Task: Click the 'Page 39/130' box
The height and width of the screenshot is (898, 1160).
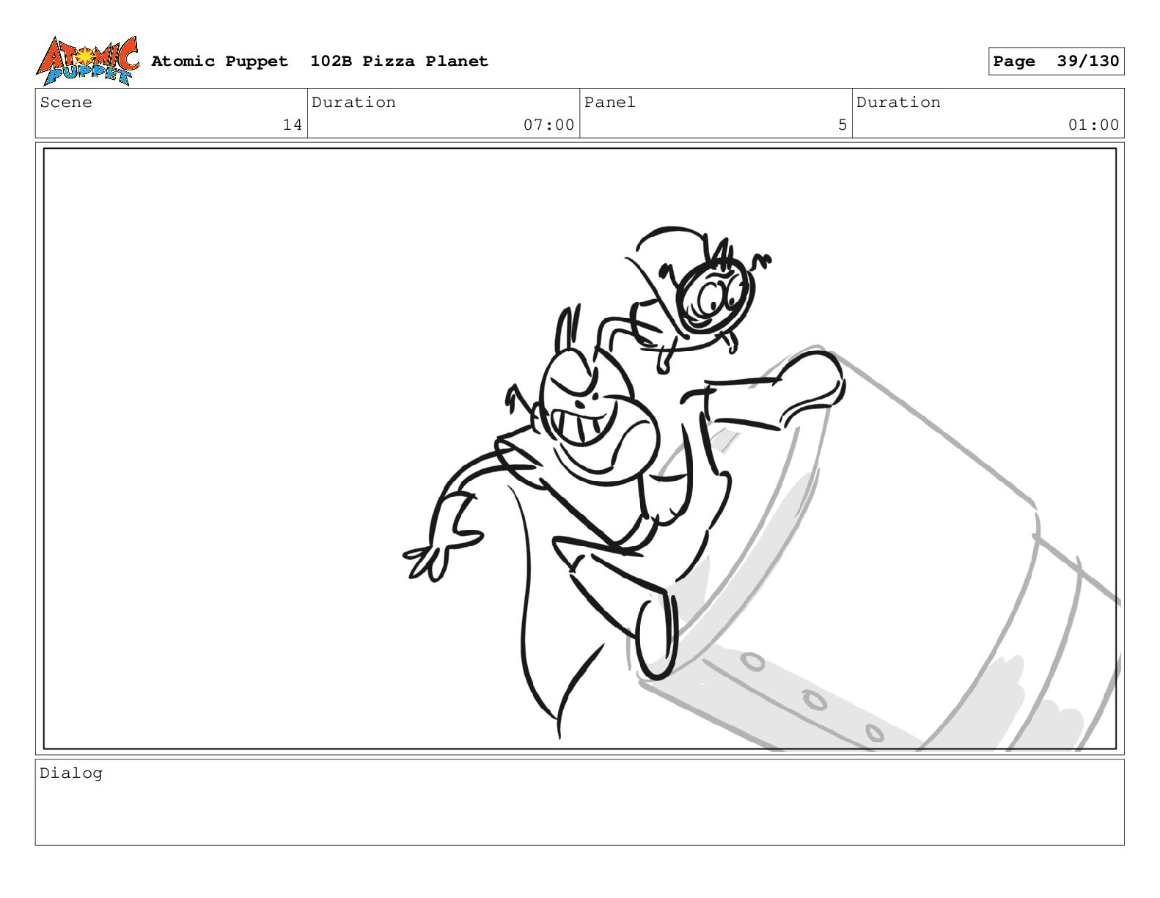Action: coord(1056,62)
